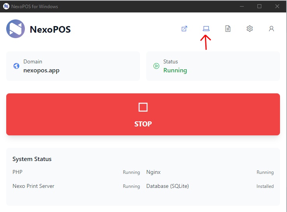The image size is (287, 212).
Task: Minimize the NexoPOS window
Action: 242,6
